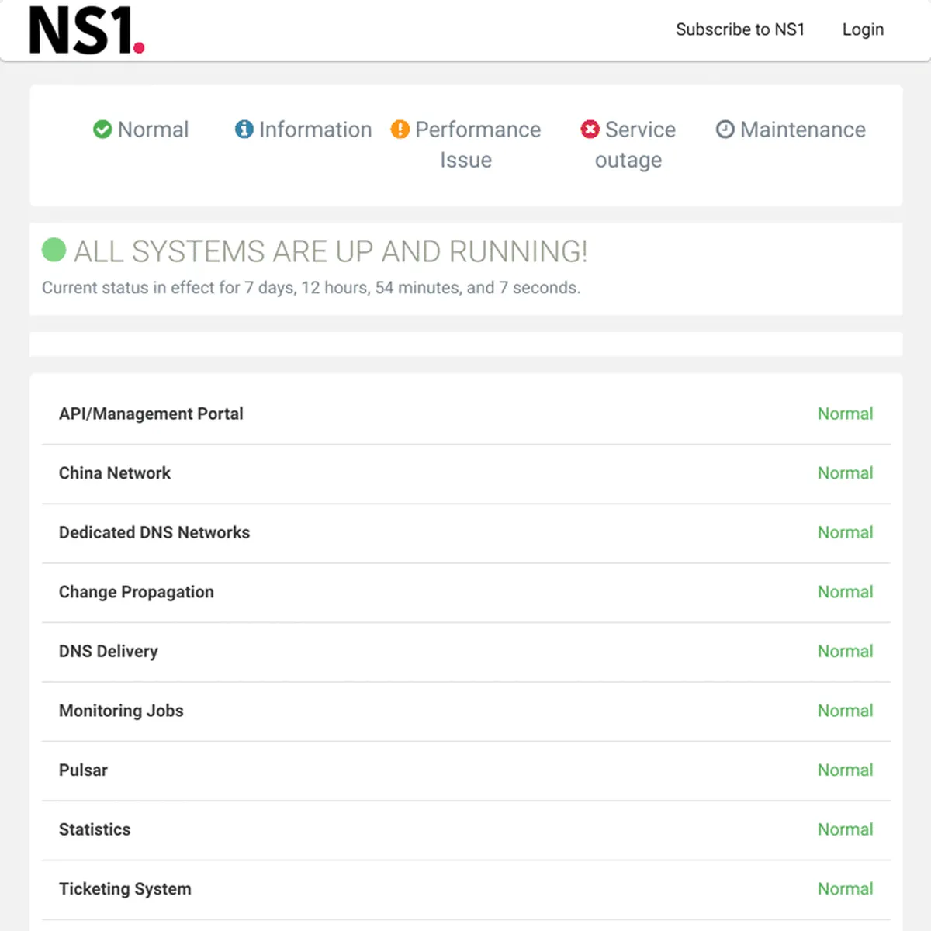Click the NS1 logo
The height and width of the screenshot is (931, 931).
click(86, 31)
